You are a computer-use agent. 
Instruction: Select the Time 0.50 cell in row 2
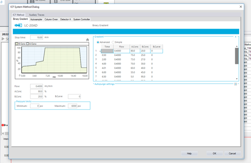pyautogui.click(x=107, y=55)
